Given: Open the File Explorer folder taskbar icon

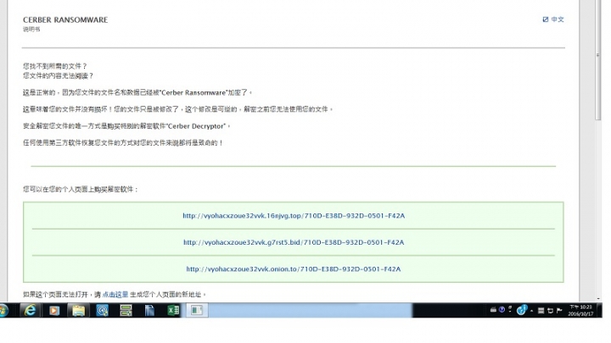Looking at the screenshot, I should point(78,310).
